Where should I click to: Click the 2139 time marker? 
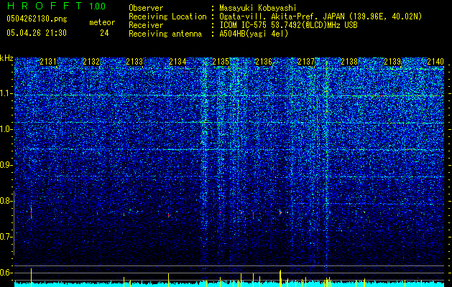[x=392, y=62]
